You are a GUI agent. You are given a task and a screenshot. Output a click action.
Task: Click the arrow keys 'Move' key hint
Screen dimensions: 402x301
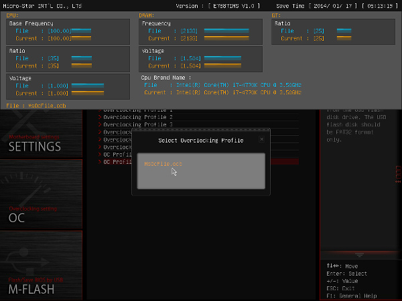[x=342, y=266]
